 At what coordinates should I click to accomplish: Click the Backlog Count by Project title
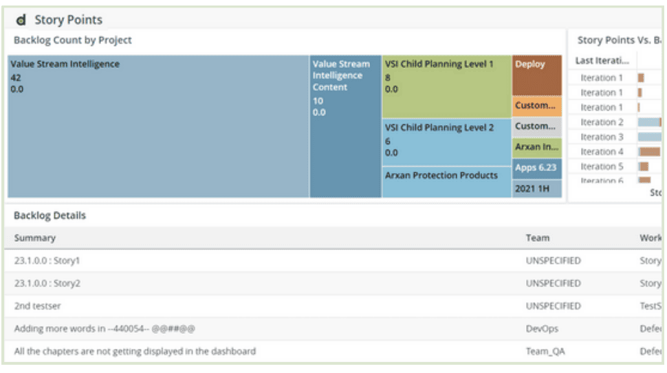point(72,41)
